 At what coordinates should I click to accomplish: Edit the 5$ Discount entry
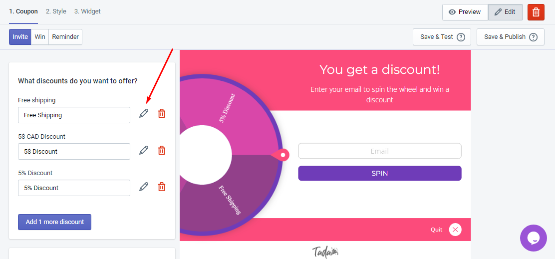click(143, 150)
